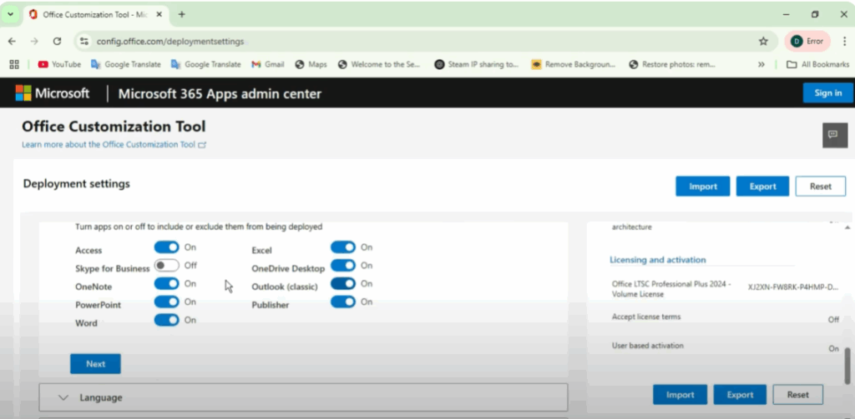
Task: Disable the Outlook (classic) toggle
Action: tap(343, 283)
